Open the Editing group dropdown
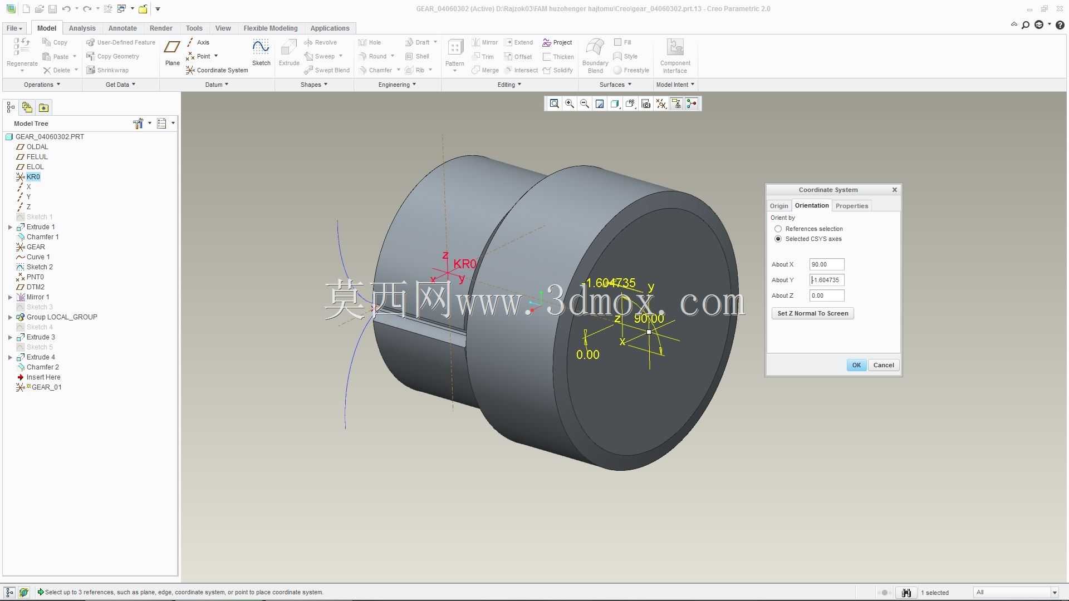The height and width of the screenshot is (601, 1069). coord(509,85)
